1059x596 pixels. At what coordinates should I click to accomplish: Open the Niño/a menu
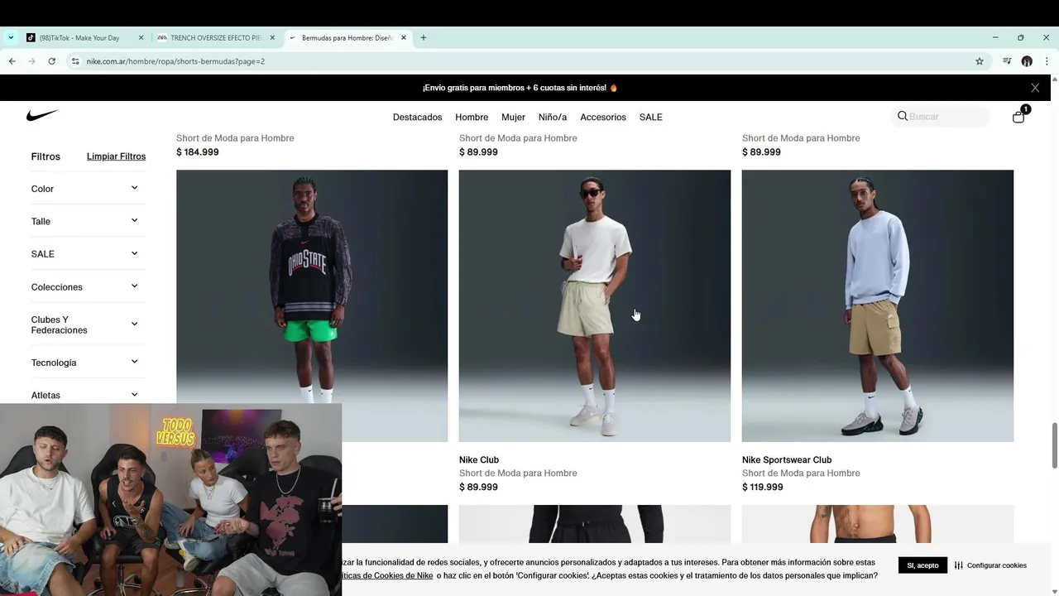553,117
